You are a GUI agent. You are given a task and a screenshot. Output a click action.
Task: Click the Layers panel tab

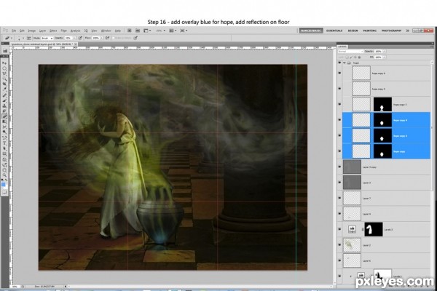342,47
